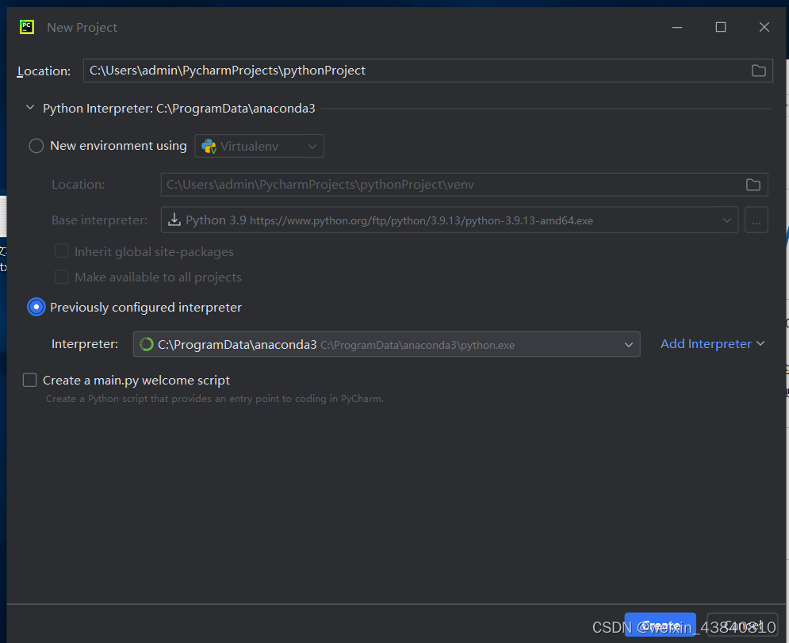Collapse the Python Interpreter section
The width and height of the screenshot is (789, 643).
click(x=30, y=108)
